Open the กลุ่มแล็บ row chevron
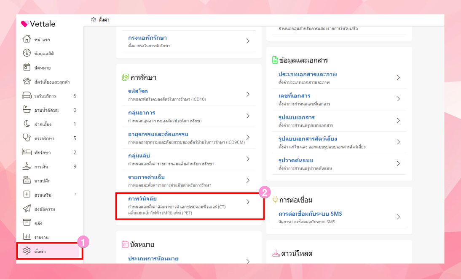The height and width of the screenshot is (279, 461). coord(248,159)
